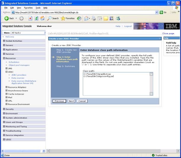Expand the Applications section

click(x=4, y=50)
